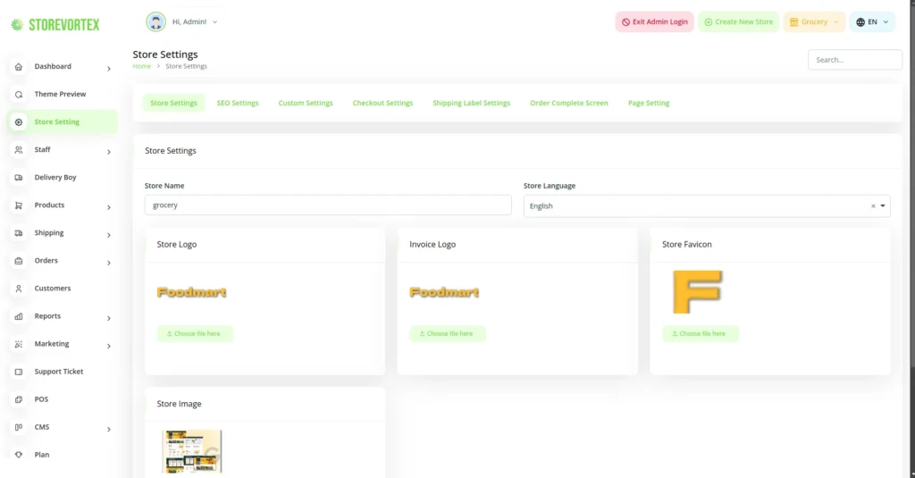915x478 pixels.
Task: Choose a file for Store Favicon
Action: coord(701,333)
